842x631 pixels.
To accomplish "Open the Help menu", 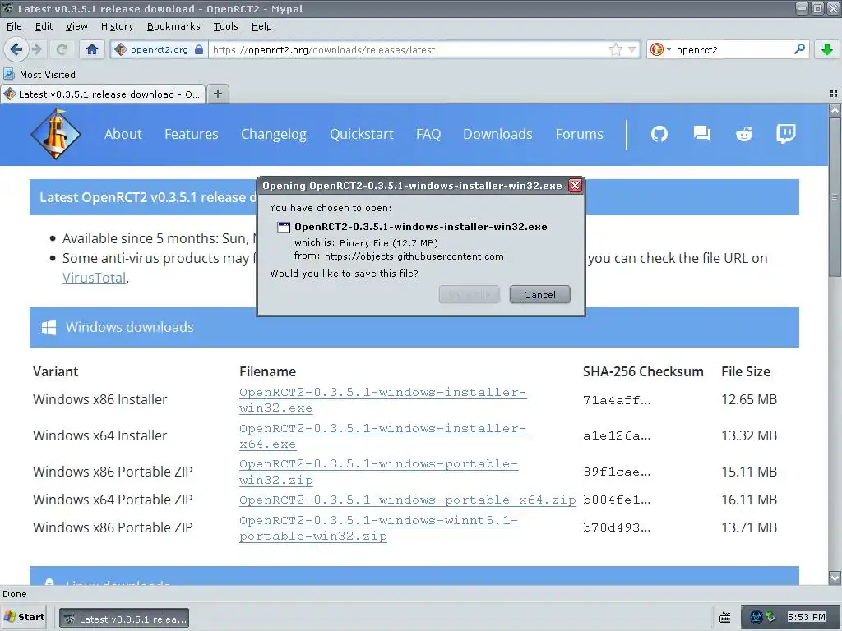I will click(261, 26).
